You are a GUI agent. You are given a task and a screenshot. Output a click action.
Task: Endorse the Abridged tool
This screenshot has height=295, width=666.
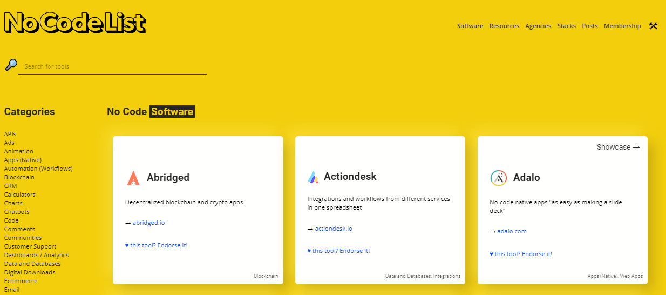[157, 245]
